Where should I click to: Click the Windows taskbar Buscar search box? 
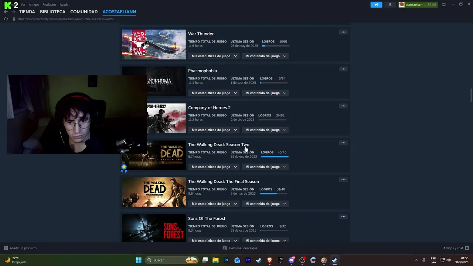(x=172, y=260)
